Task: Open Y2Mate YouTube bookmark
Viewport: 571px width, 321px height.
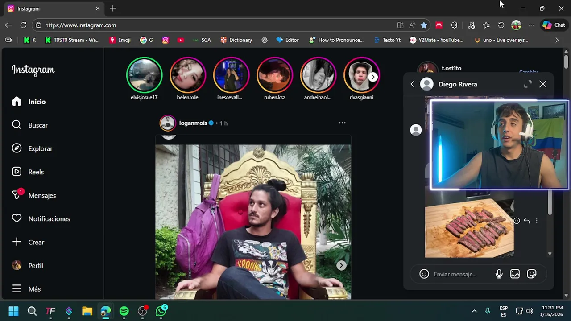Action: [x=436, y=40]
